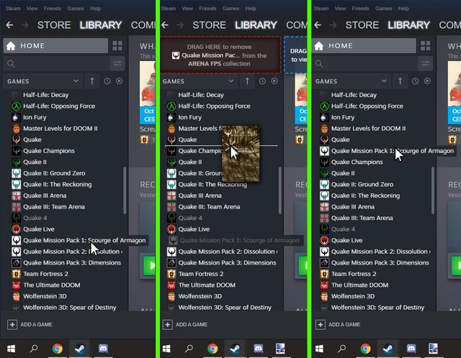The image size is (461, 358).
Task: Toggle ready-to-play filter icon in middle panel
Action: pyautogui.click(x=274, y=81)
